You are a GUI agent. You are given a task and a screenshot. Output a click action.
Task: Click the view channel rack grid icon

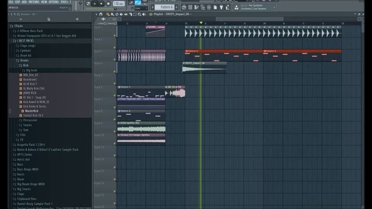pos(190,8)
